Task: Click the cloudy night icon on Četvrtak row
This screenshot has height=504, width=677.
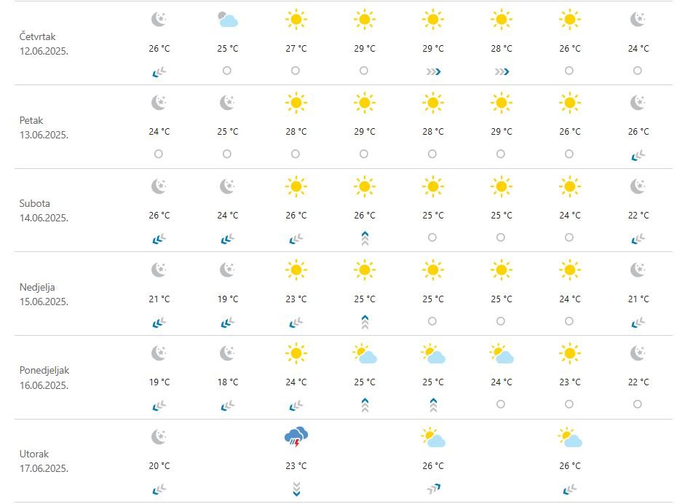Action: (228, 20)
